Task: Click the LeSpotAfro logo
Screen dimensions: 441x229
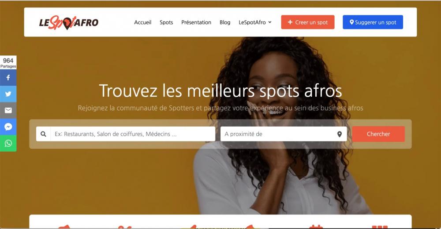Action: click(69, 22)
